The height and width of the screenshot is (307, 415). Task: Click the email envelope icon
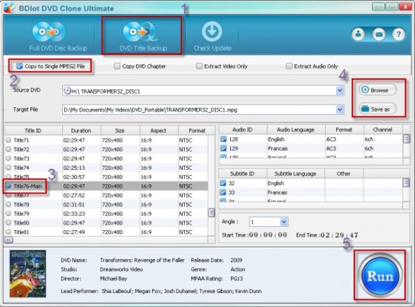point(379,34)
